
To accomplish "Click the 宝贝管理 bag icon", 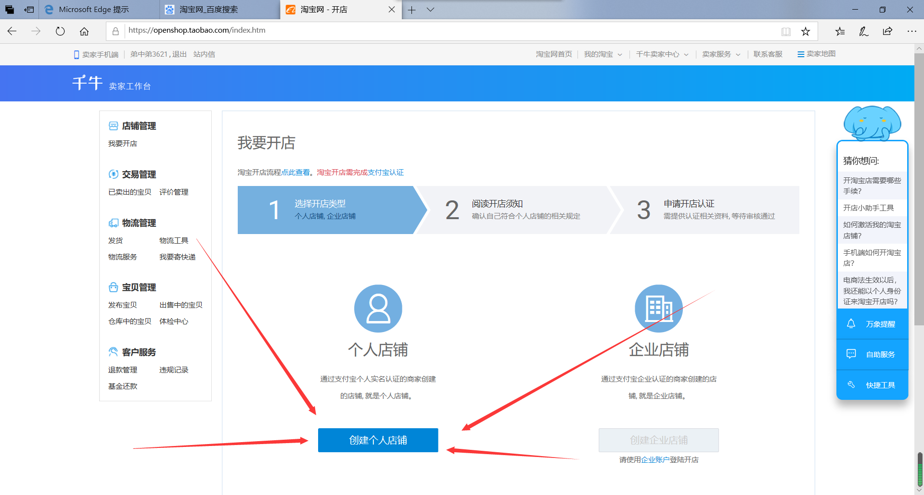I will tap(114, 287).
